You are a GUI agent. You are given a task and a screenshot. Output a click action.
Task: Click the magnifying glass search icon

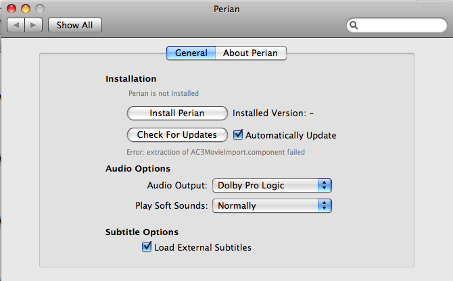pyautogui.click(x=354, y=26)
